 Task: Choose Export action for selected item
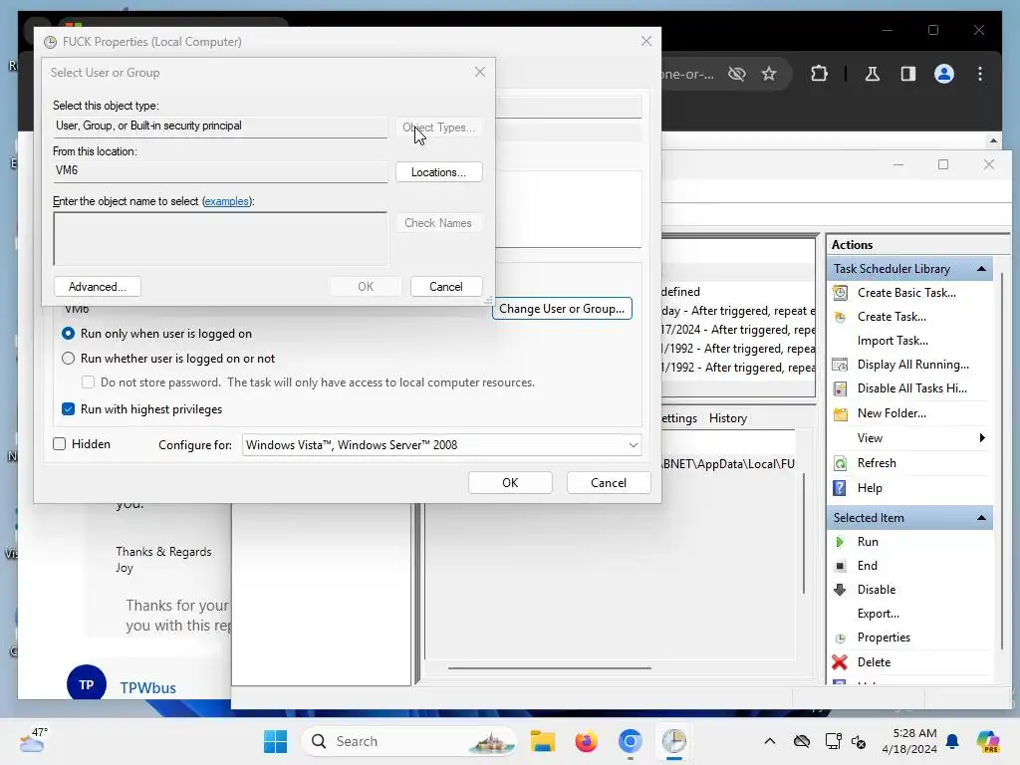(879, 614)
